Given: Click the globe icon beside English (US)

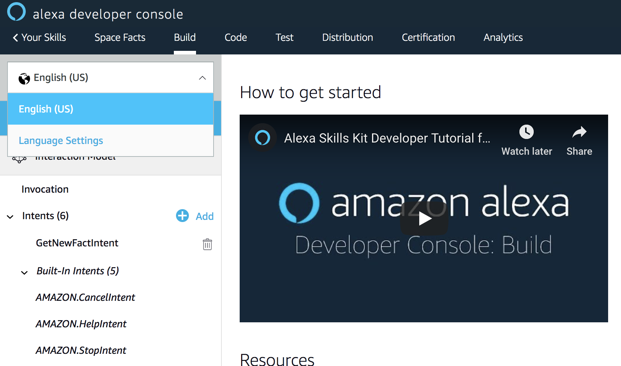Looking at the screenshot, I should point(24,77).
